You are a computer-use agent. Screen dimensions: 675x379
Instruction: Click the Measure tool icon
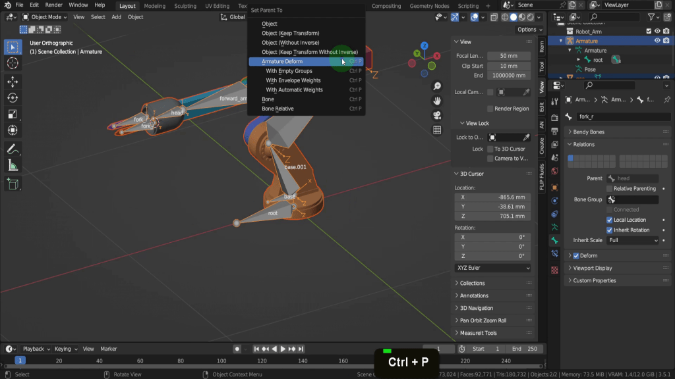tap(13, 166)
